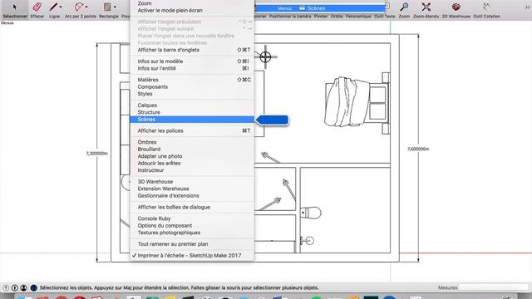Open Infos sur le modèle
532x299 pixels.
point(192,61)
